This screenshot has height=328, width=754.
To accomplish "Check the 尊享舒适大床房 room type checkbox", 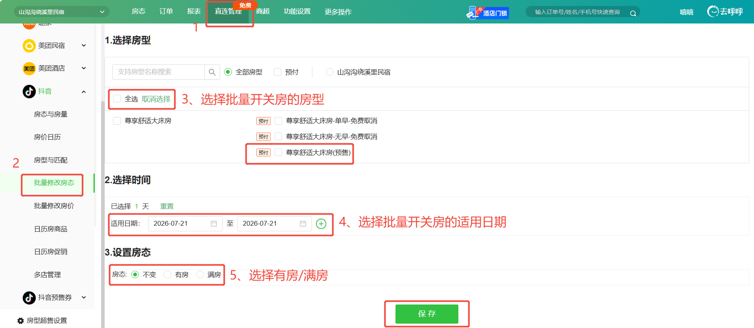I will tap(117, 121).
